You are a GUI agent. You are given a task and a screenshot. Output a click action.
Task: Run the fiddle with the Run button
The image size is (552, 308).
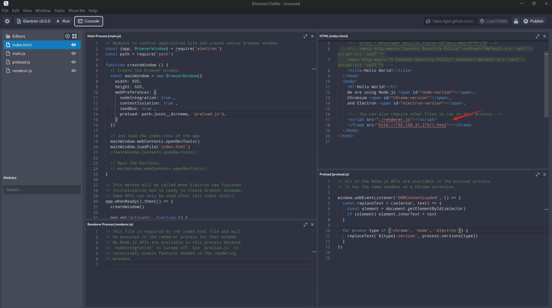[x=63, y=21]
